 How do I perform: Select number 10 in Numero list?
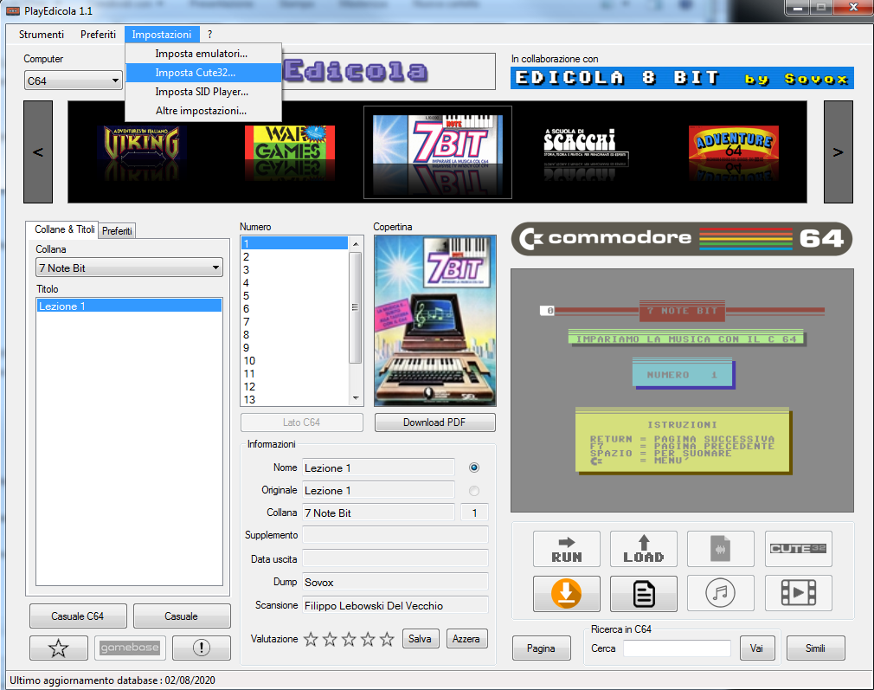[294, 360]
